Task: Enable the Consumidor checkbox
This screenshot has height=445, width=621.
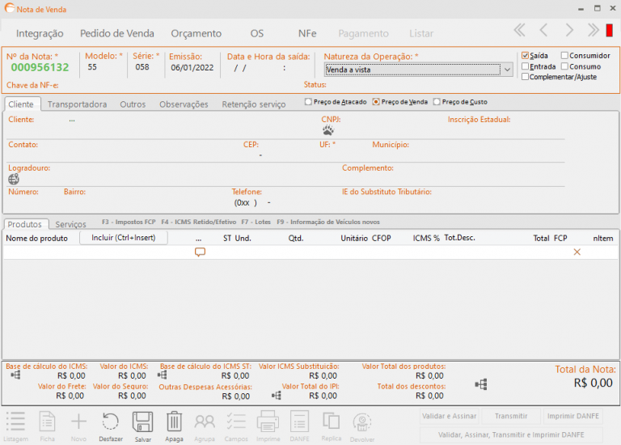Action: click(565, 56)
